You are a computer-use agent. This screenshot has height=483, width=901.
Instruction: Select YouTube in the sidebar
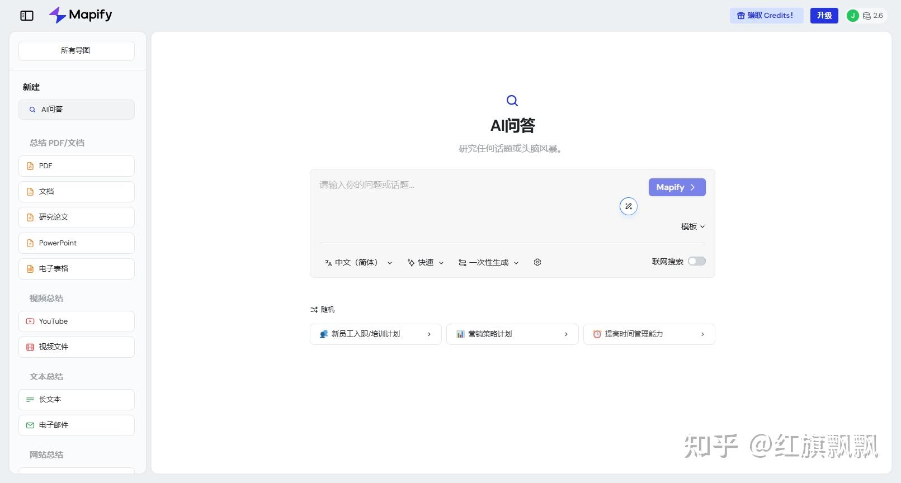coord(77,321)
